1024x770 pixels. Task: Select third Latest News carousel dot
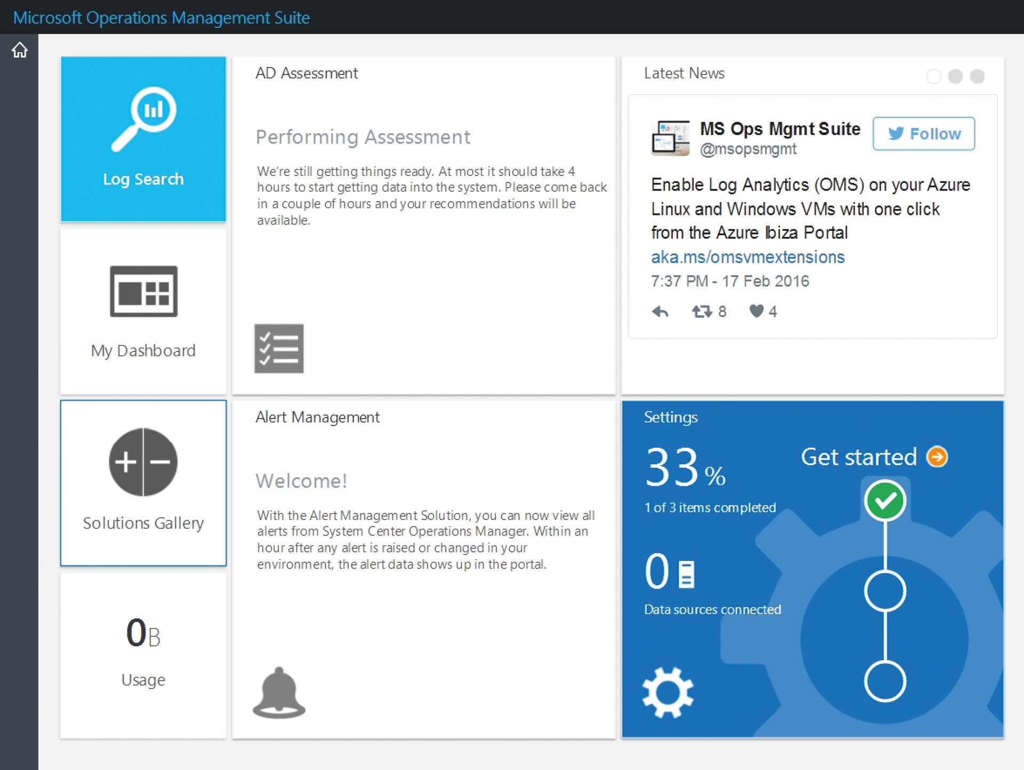click(977, 77)
